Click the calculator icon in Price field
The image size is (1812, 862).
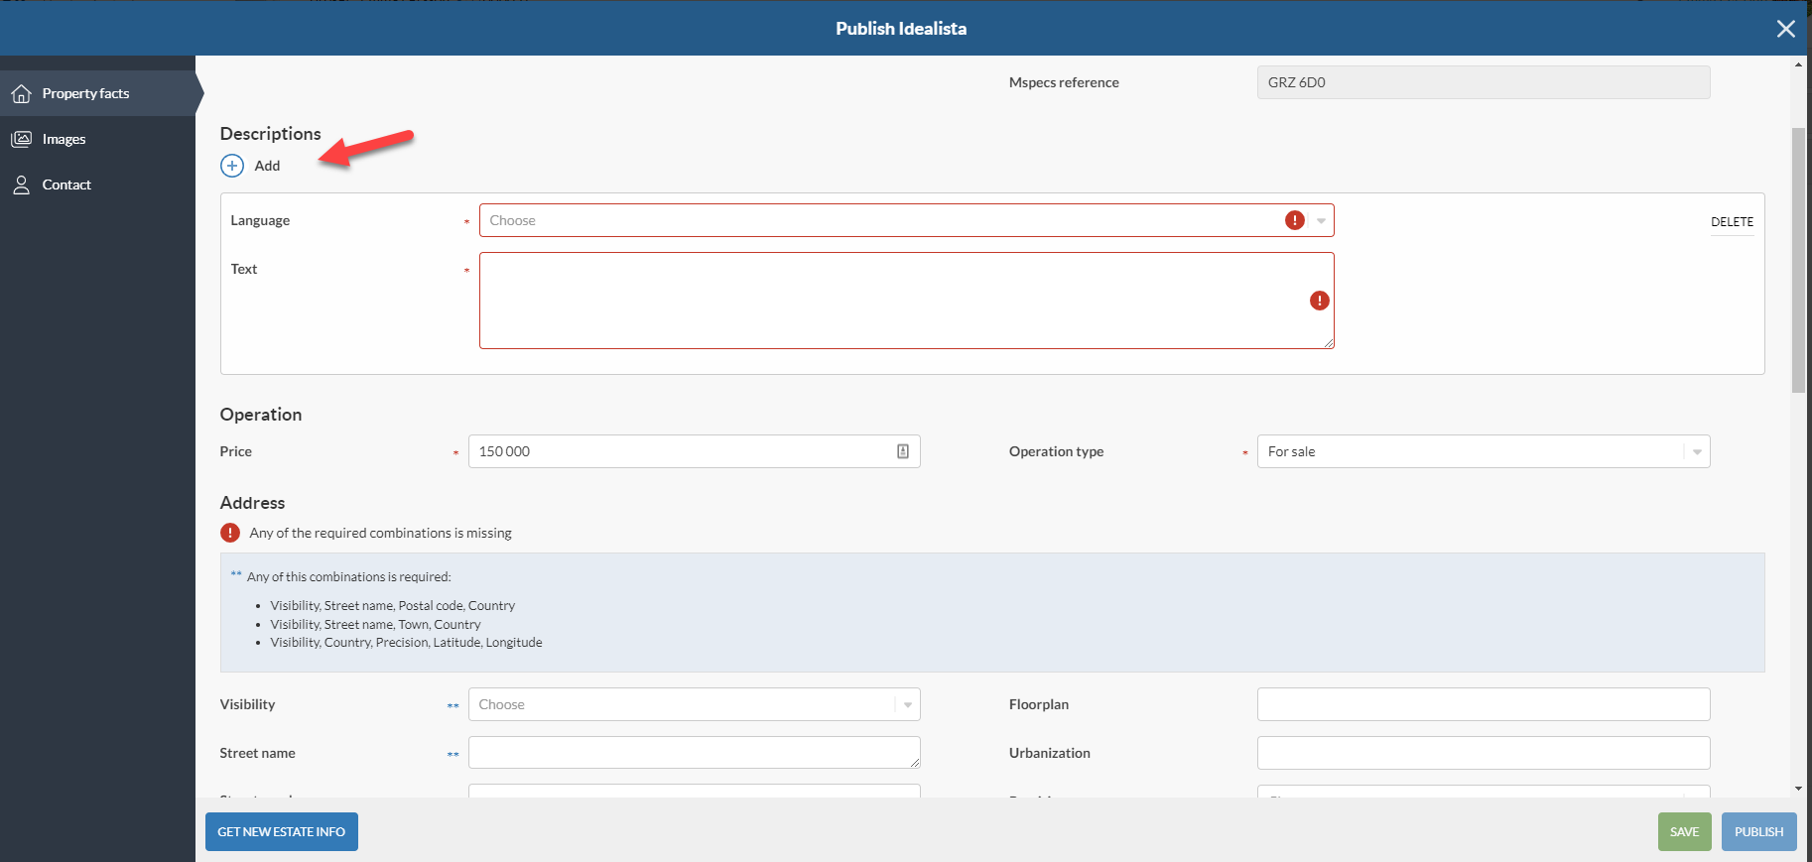coord(903,451)
